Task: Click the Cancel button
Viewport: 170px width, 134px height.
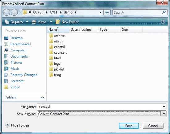Action: pos(153,126)
